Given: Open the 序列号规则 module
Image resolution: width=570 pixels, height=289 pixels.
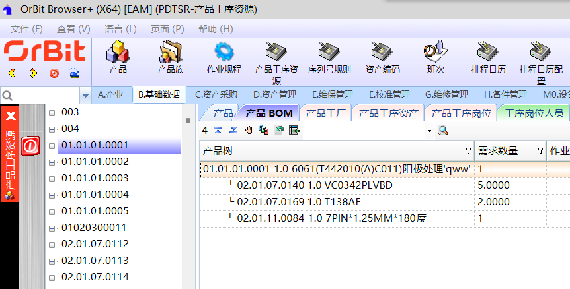Looking at the screenshot, I should point(329,57).
